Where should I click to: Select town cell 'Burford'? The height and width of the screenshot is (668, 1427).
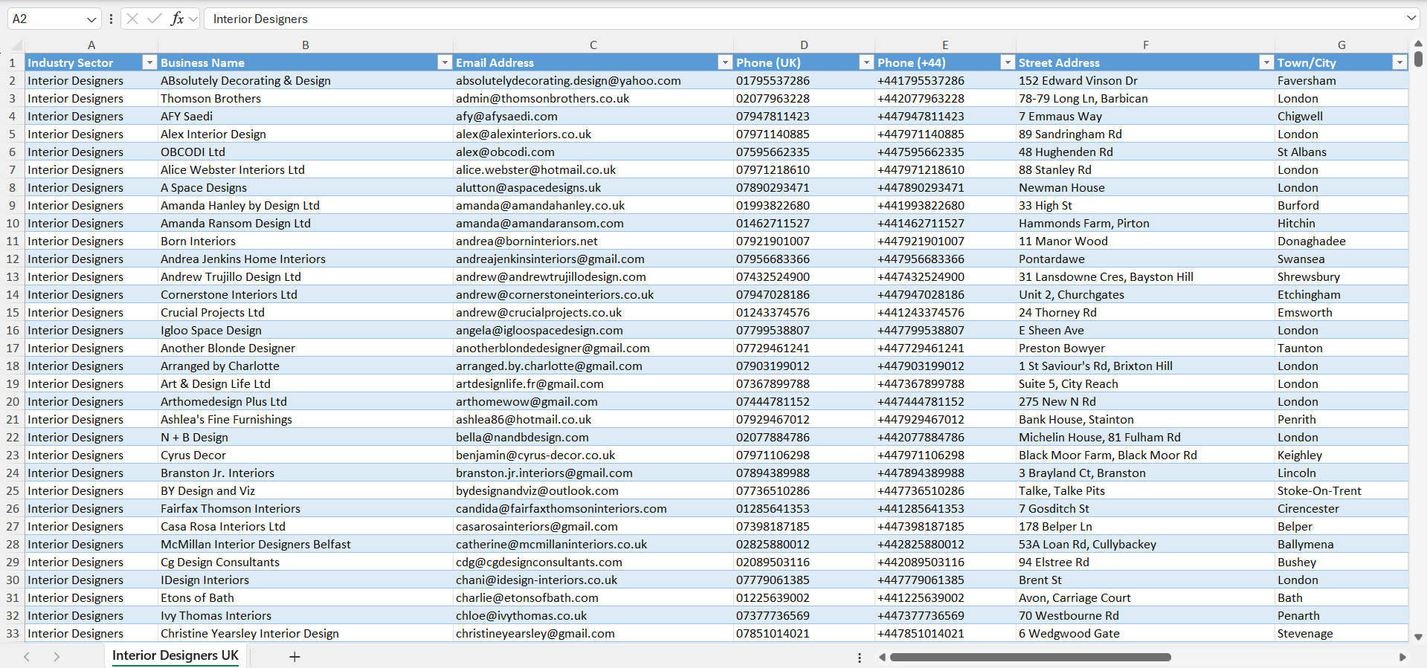coord(1341,205)
